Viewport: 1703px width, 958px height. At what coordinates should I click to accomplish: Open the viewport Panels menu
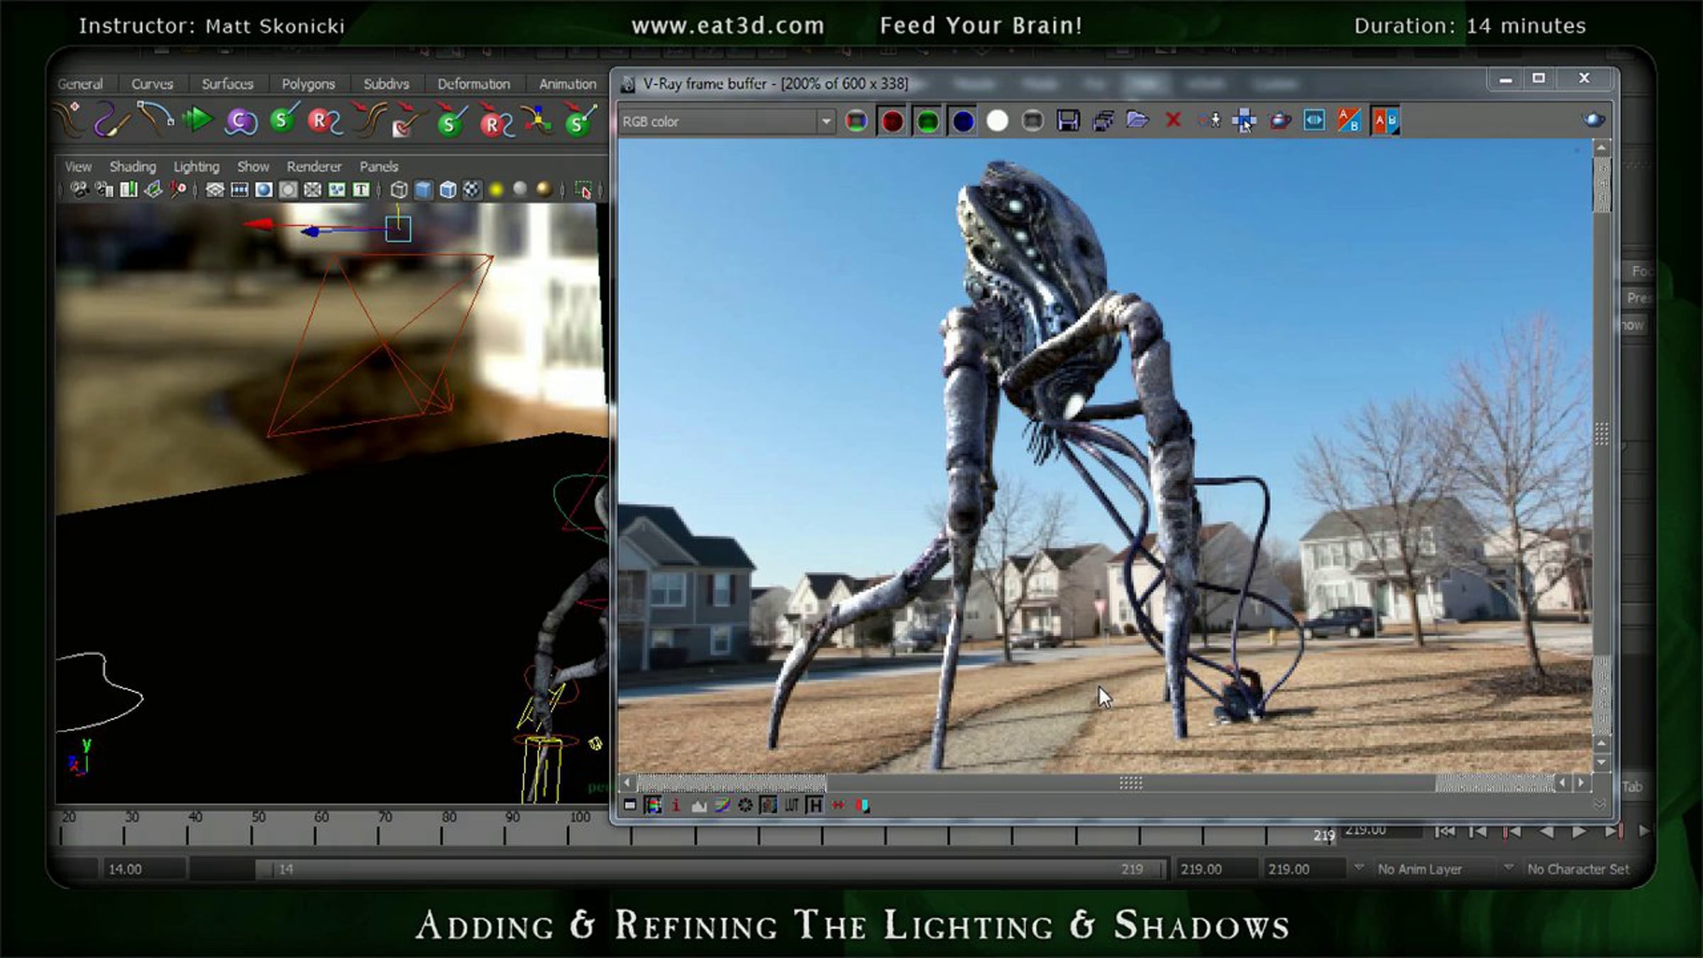(379, 167)
